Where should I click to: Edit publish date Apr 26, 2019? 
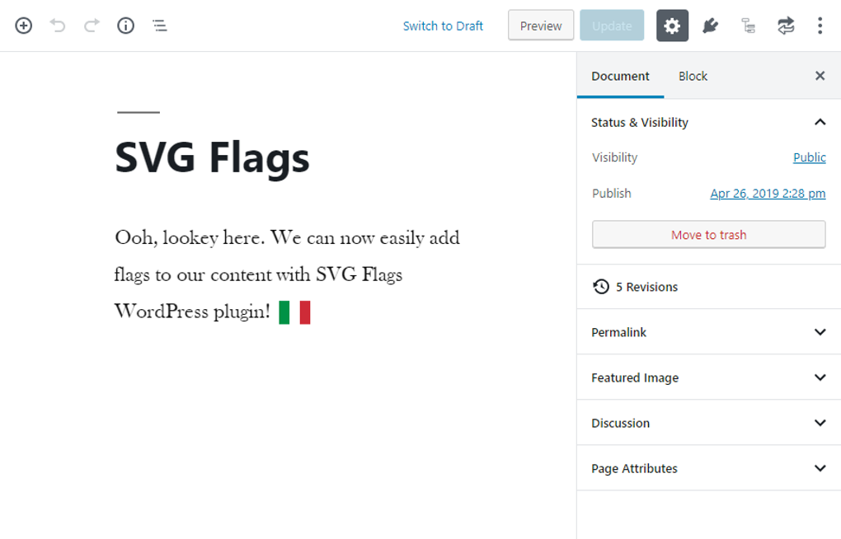tap(768, 193)
